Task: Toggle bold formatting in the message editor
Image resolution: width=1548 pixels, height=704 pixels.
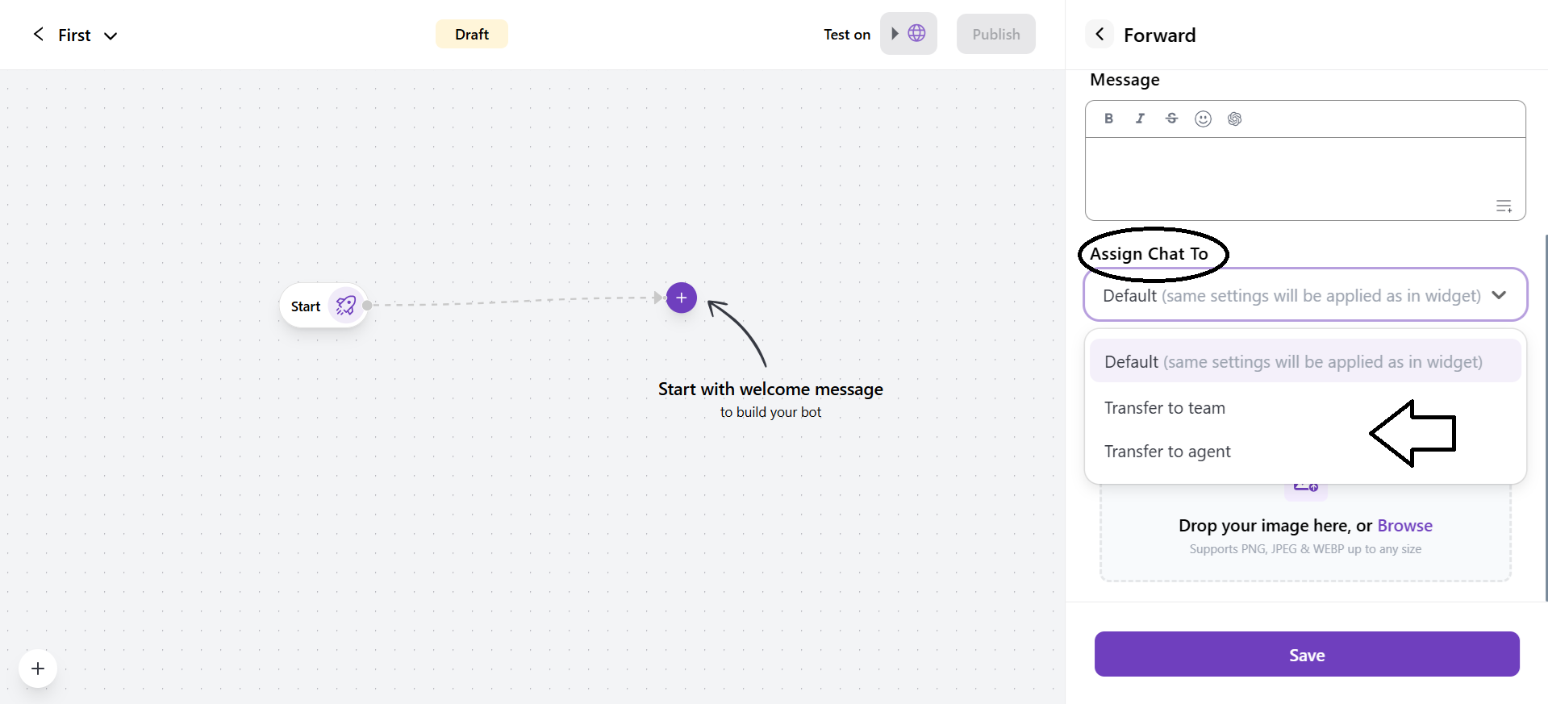Action: 1108,119
